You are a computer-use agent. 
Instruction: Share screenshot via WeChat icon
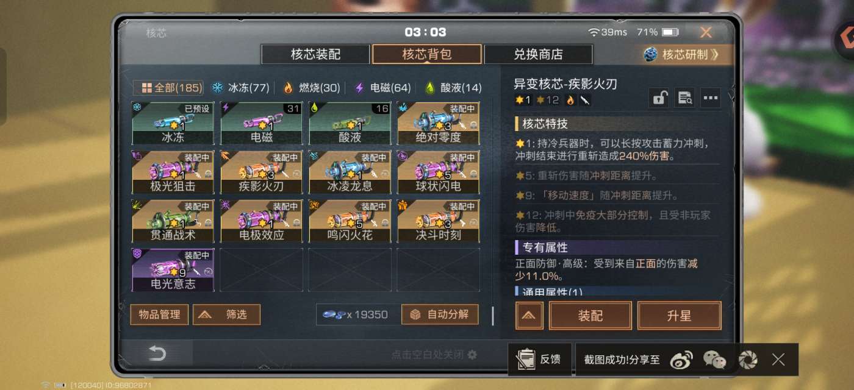[x=715, y=360]
